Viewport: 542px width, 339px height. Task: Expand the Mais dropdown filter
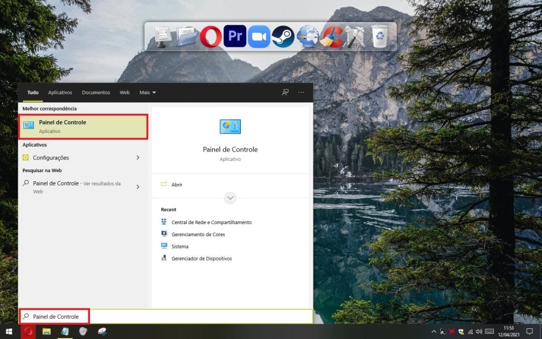coord(148,92)
